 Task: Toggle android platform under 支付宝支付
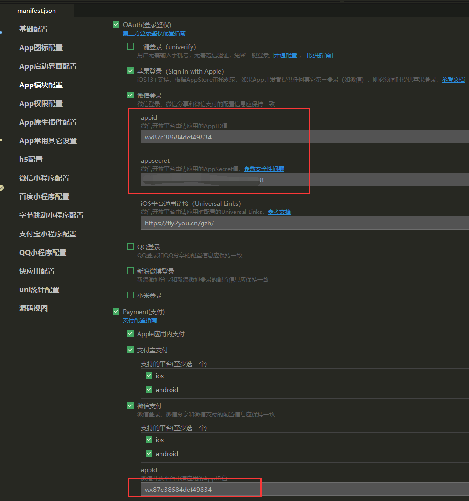(149, 390)
